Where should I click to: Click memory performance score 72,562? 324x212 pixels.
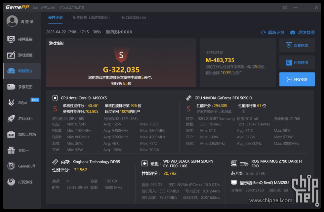point(80,170)
